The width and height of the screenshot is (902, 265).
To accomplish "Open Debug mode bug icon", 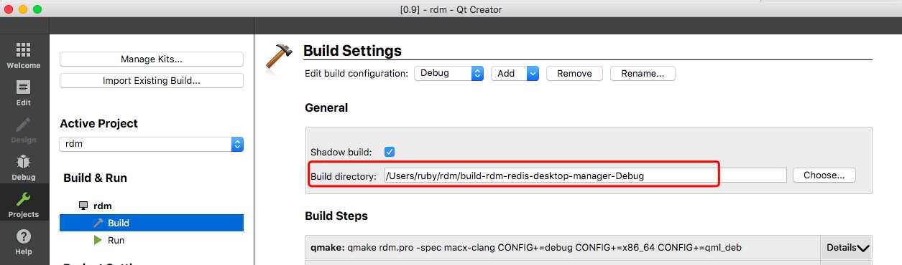I will click(24, 162).
